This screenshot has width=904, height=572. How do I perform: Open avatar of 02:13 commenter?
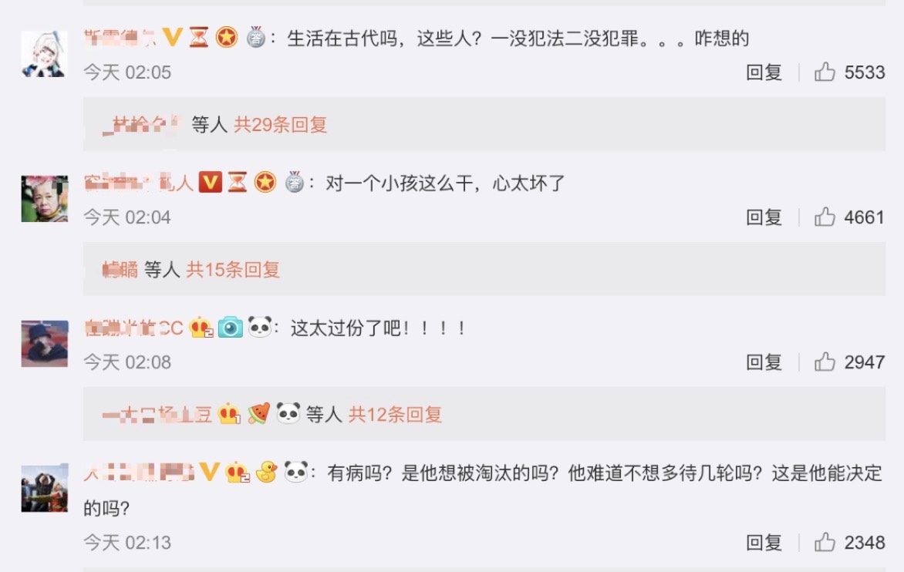45,489
